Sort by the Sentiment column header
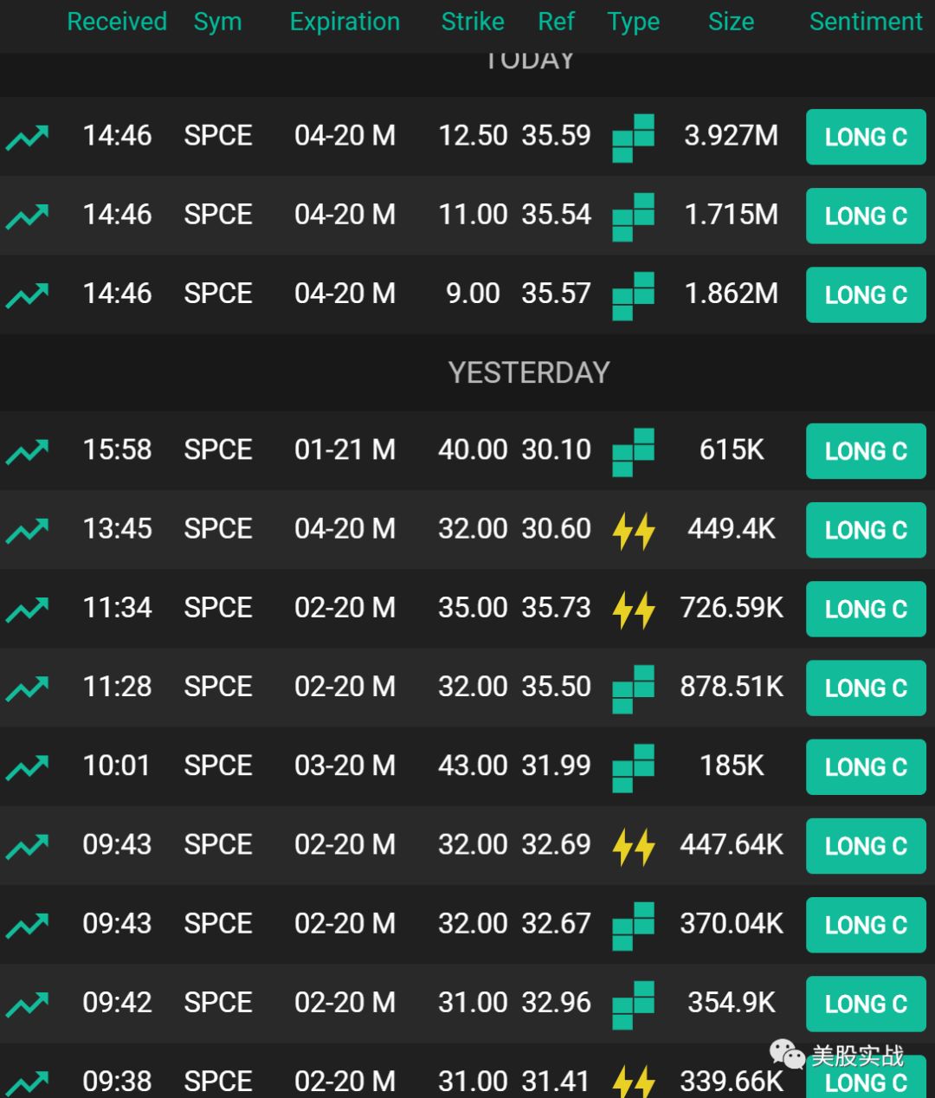Screen dimensions: 935x1098 point(866,22)
